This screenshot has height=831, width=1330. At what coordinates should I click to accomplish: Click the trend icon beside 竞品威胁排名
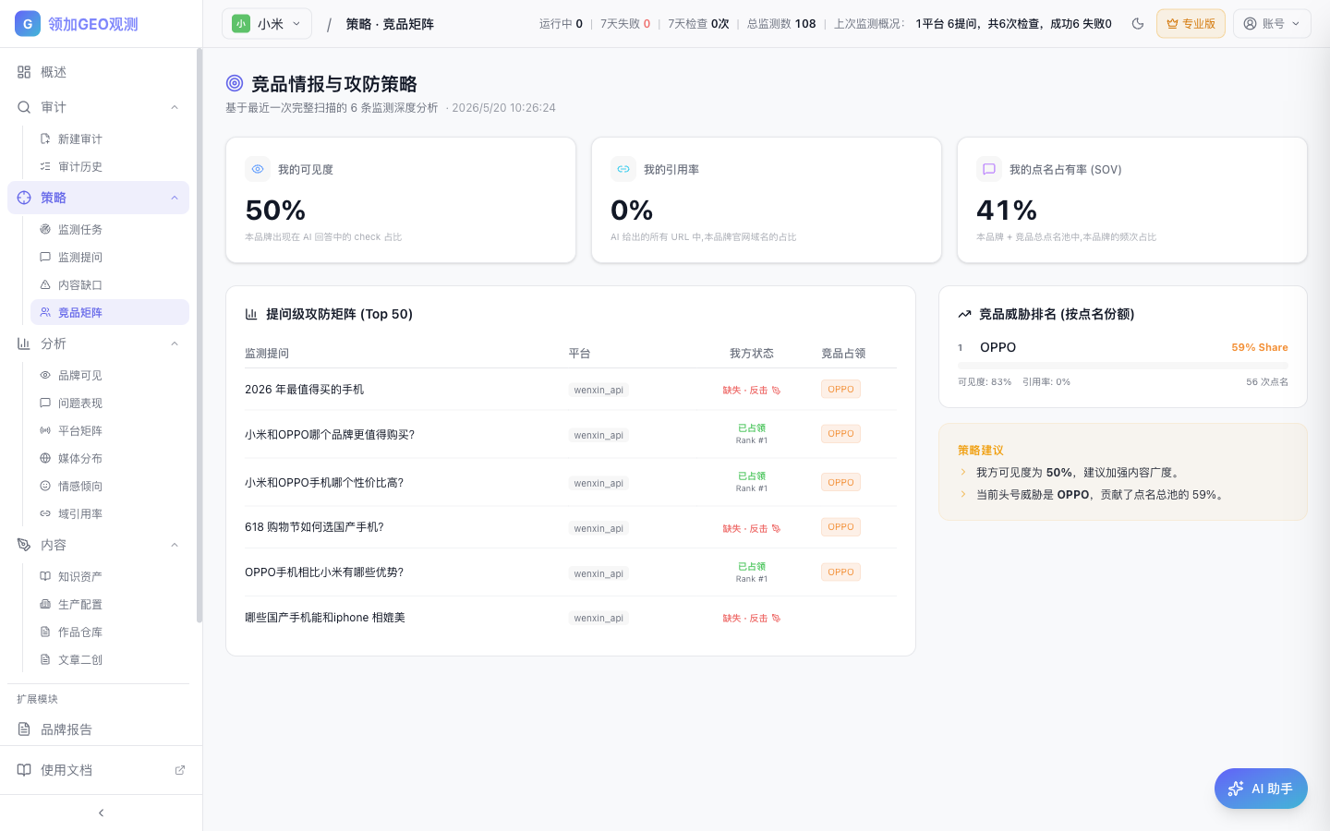click(x=964, y=314)
